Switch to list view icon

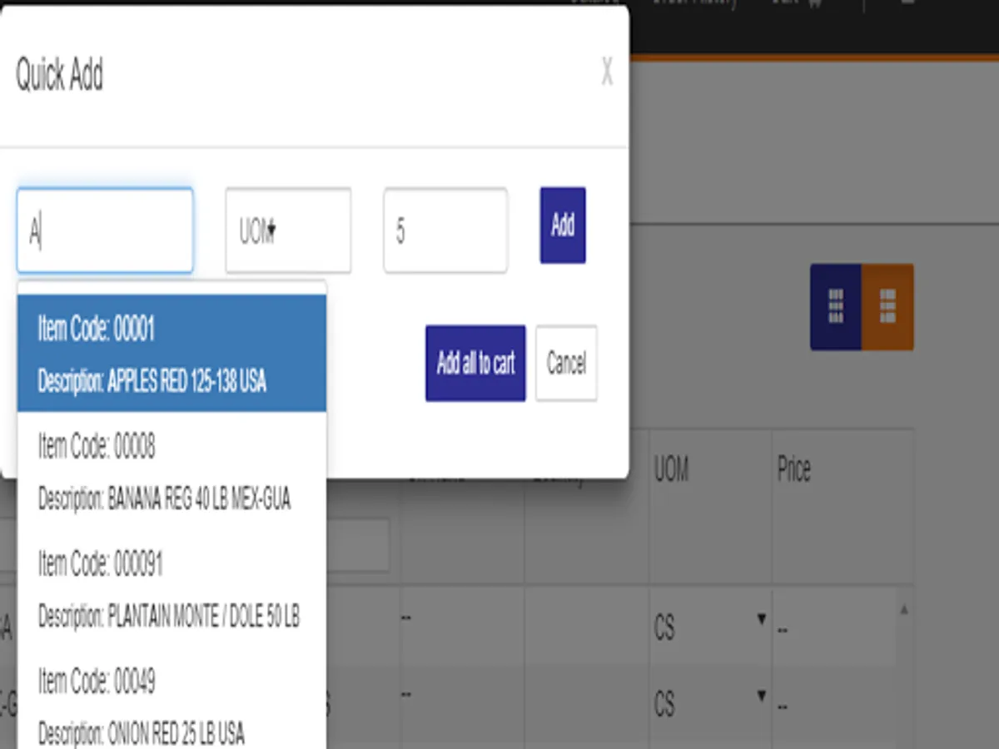[887, 306]
